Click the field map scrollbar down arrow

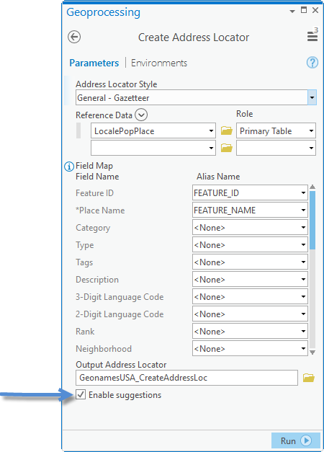pos(312,353)
